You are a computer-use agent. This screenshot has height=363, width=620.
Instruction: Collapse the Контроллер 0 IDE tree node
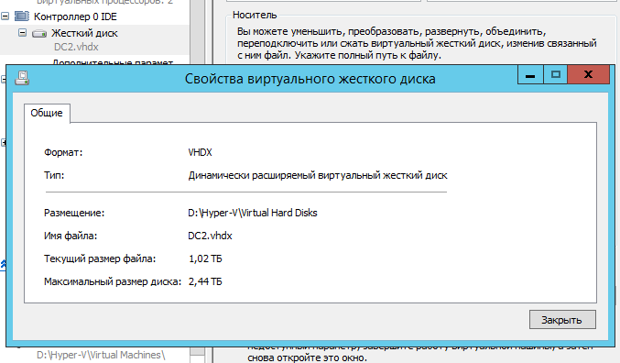[x=5, y=16]
